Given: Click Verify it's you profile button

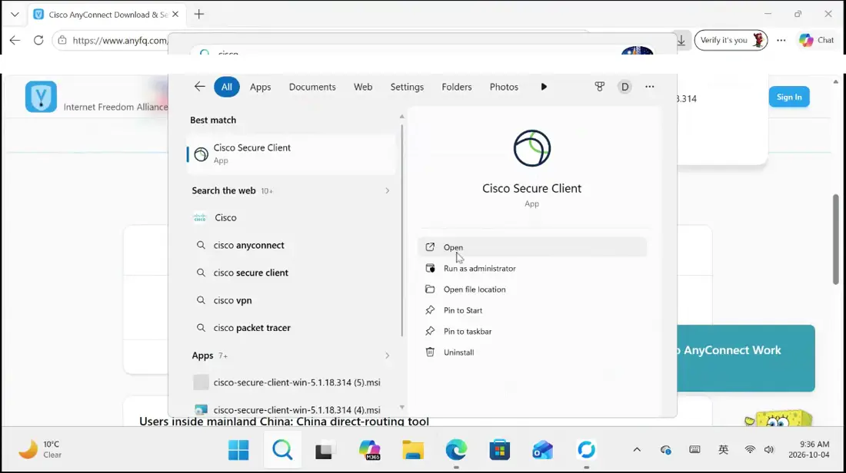Looking at the screenshot, I should pyautogui.click(x=731, y=41).
